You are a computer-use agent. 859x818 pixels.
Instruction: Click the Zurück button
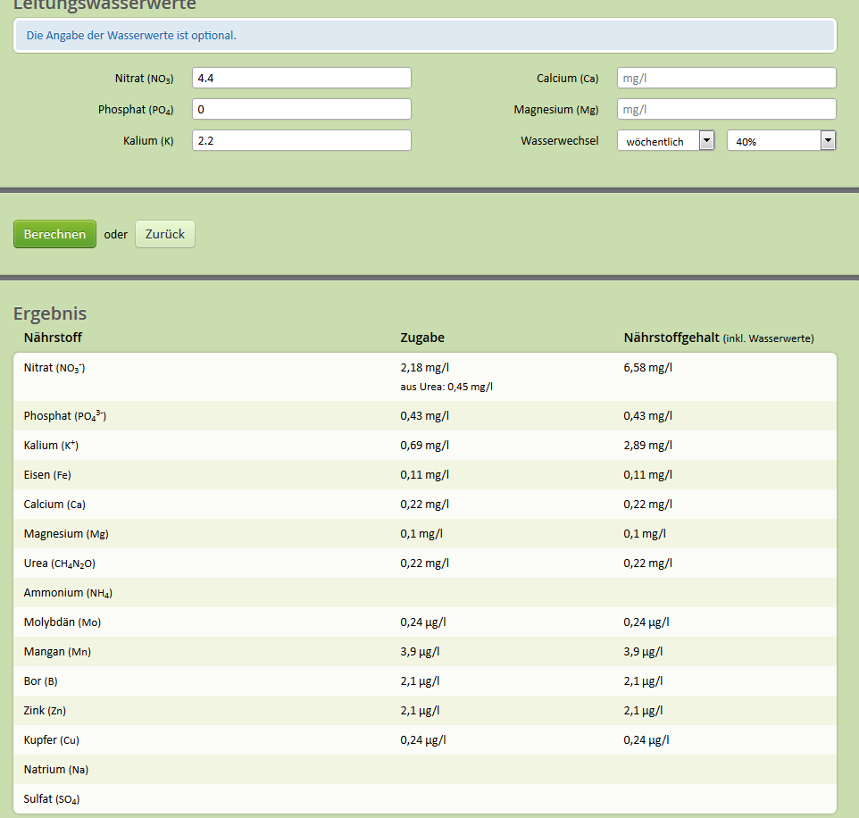(165, 234)
